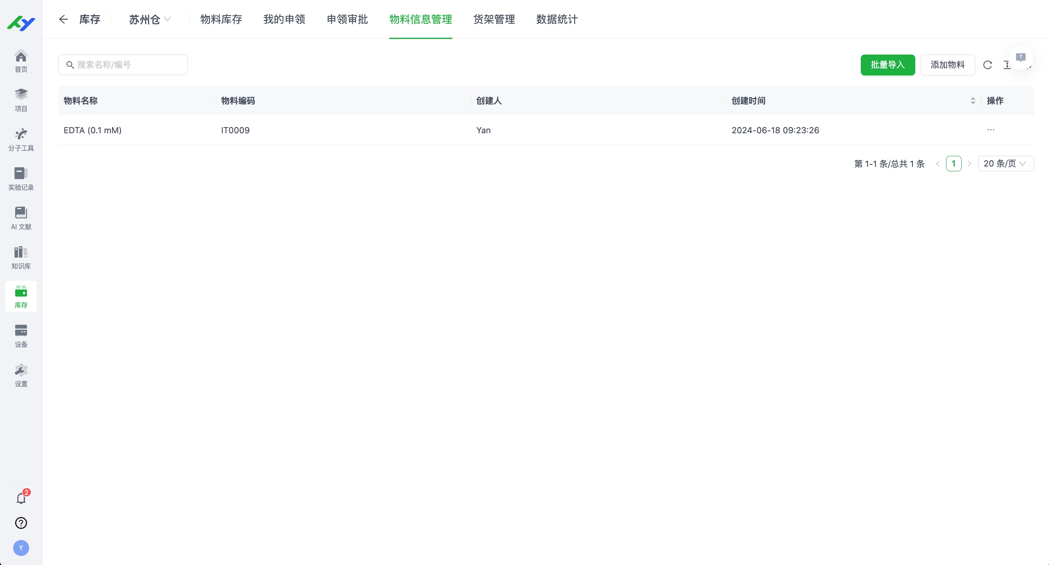Open the 设备 equipment icon

pos(21,335)
